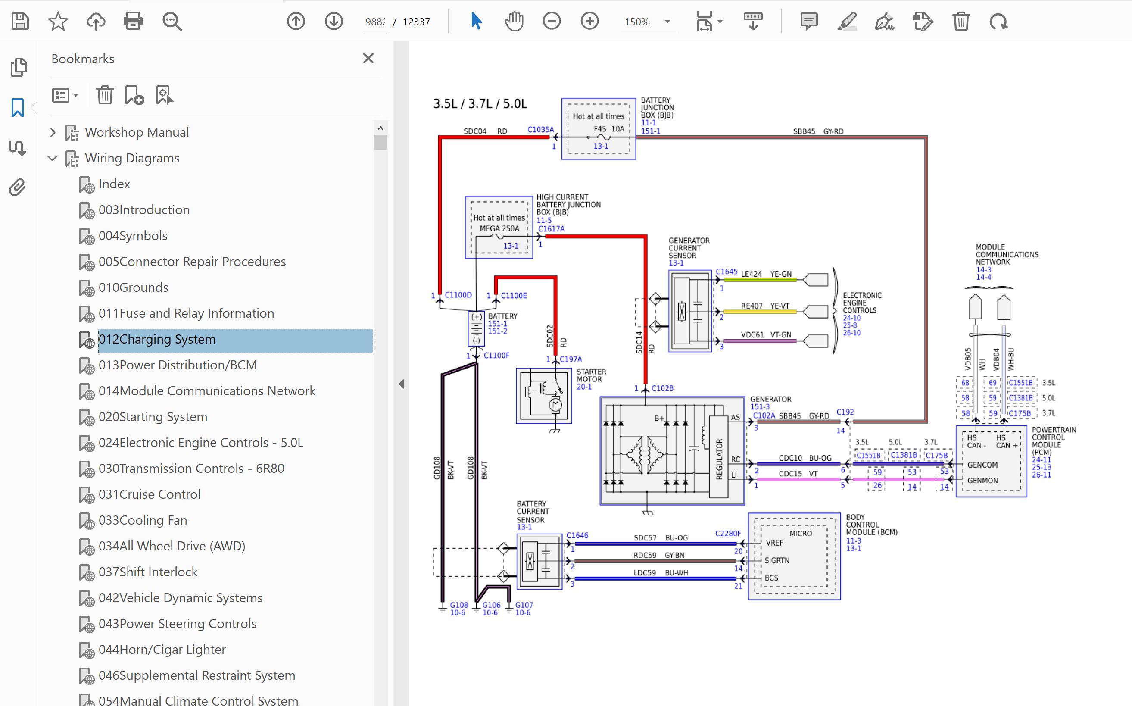This screenshot has width=1132, height=706.
Task: Expand the Workshop Manual bookmark
Action: pos(53,133)
